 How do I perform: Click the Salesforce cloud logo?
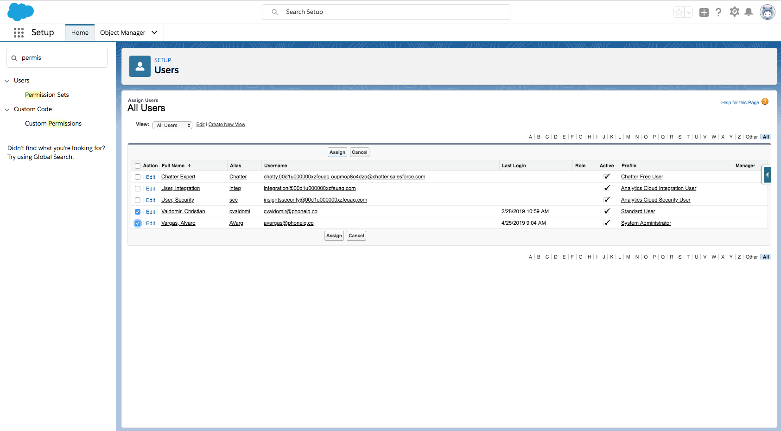pos(20,12)
